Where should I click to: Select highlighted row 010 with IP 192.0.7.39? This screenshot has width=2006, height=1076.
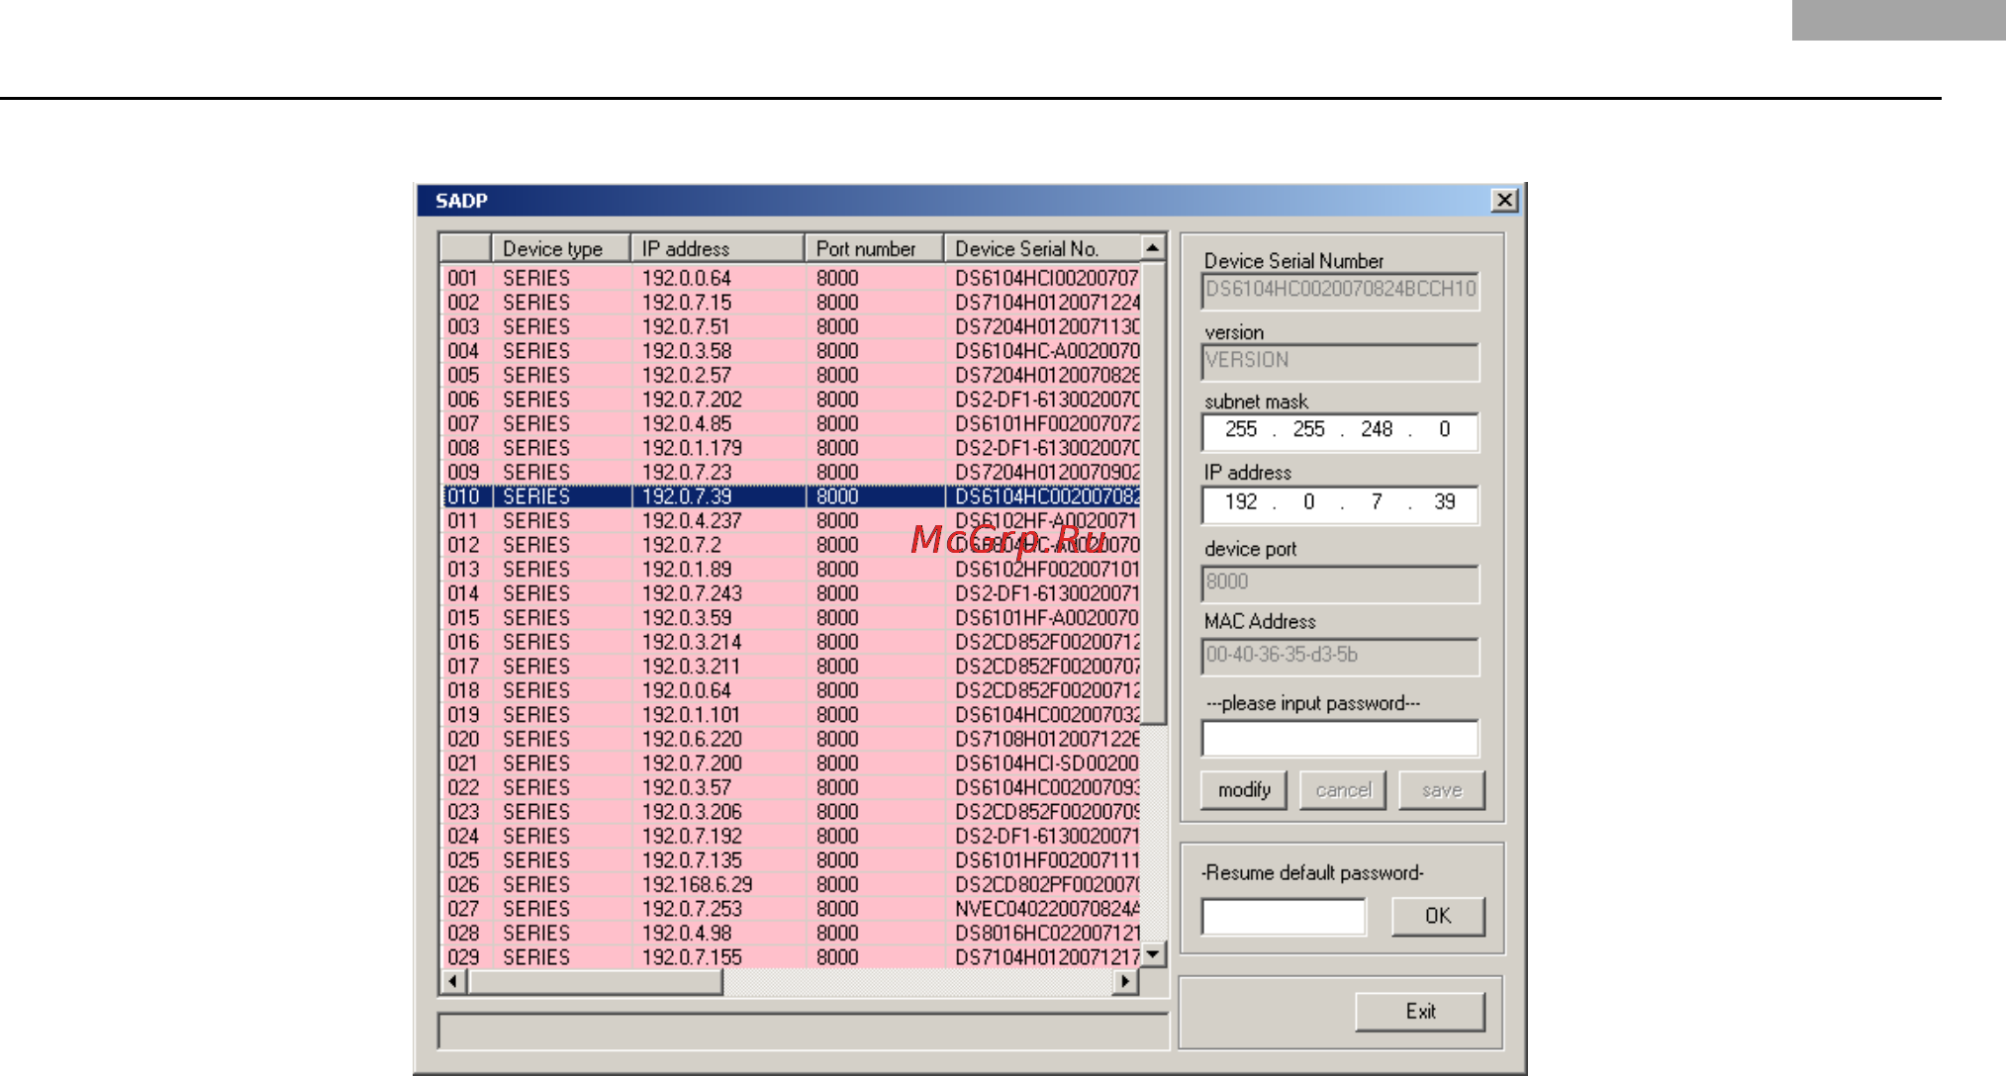coord(791,496)
